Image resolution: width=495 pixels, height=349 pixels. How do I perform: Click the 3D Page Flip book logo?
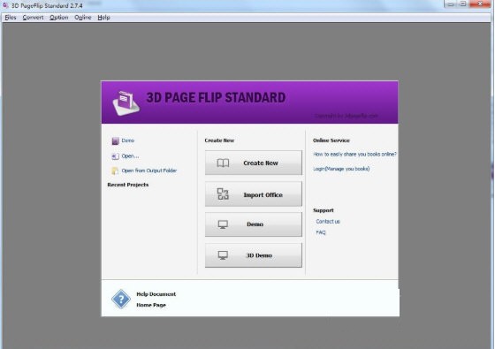pos(126,103)
